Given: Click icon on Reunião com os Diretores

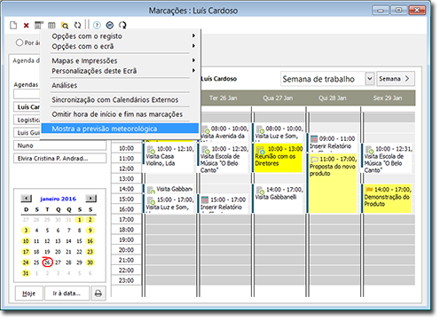Looking at the screenshot, I should (x=260, y=150).
